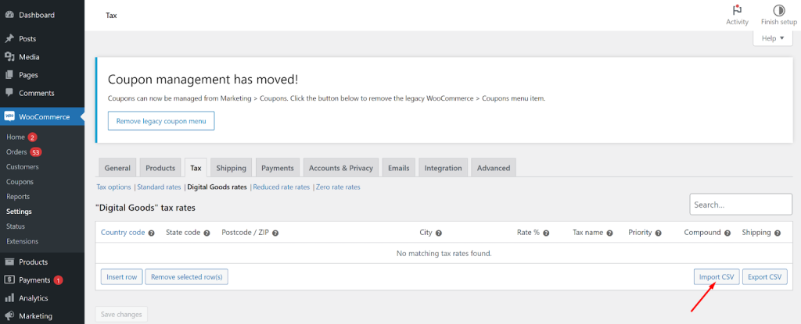Open the Standard rates link
Screen dimensions: 801x324
159,187
